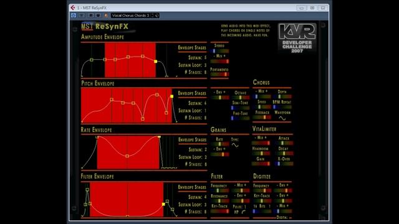Adjust the VitaLimiter Decay slider
Screen dimensions: 399x224
[284, 154]
